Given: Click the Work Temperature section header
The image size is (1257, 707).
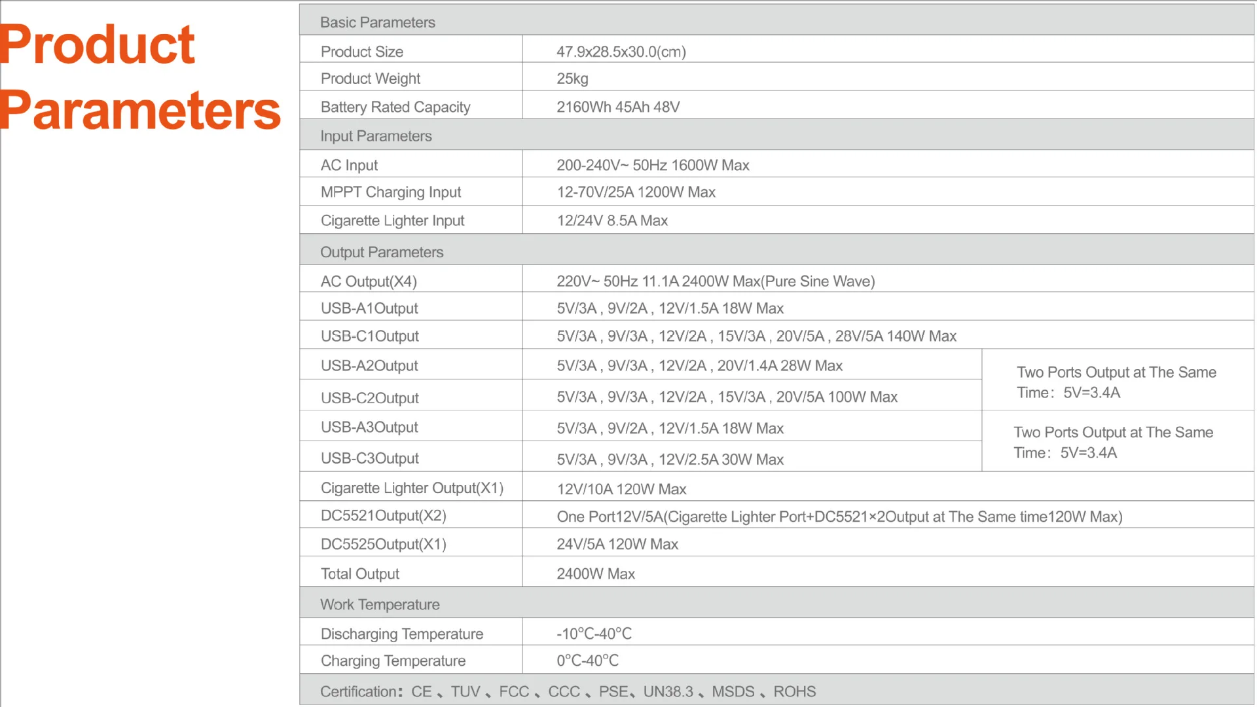Looking at the screenshot, I should pyautogui.click(x=379, y=605).
